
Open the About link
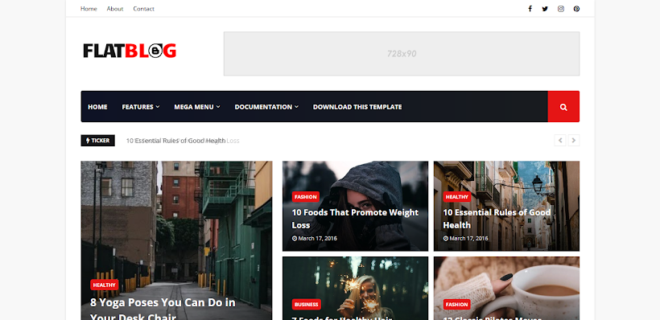(x=115, y=9)
